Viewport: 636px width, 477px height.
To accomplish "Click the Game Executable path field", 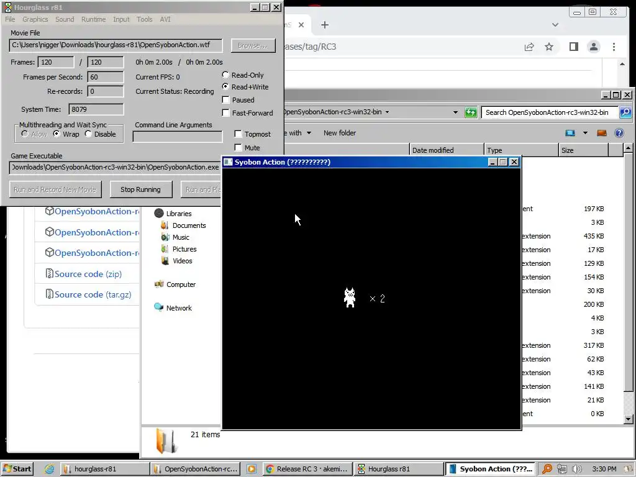I will pyautogui.click(x=115, y=167).
